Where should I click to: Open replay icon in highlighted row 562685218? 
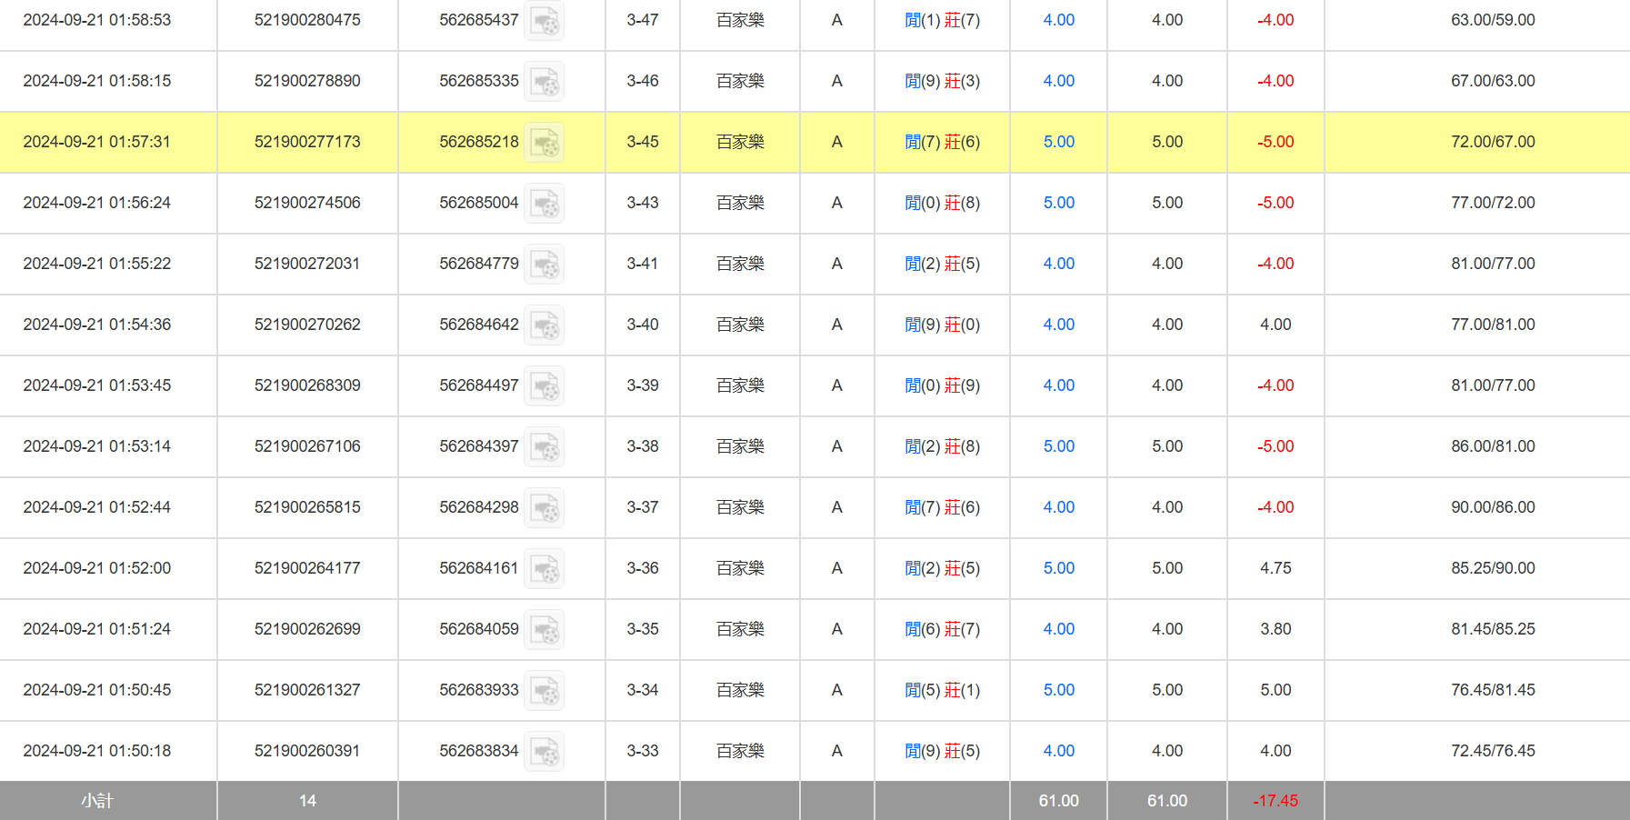pos(545,143)
